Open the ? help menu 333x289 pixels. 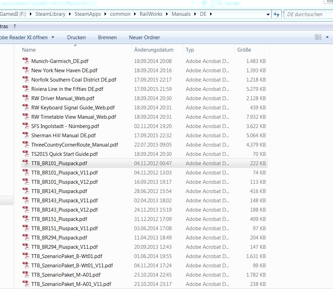(x=14, y=26)
